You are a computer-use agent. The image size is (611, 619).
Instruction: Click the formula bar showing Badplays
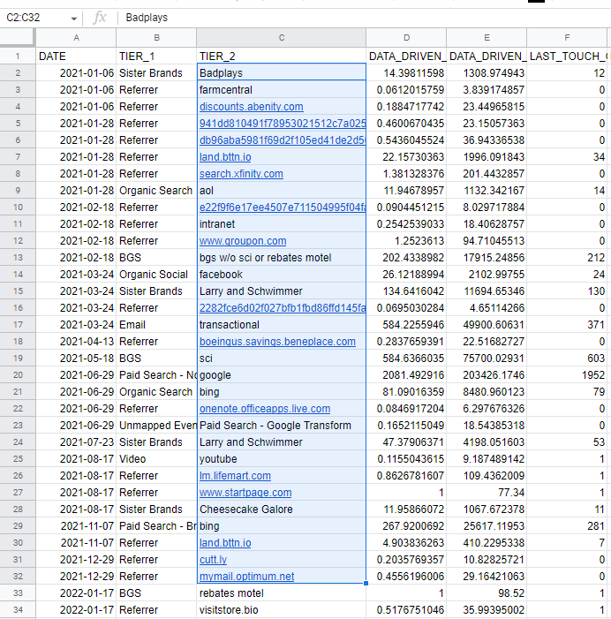[363, 18]
